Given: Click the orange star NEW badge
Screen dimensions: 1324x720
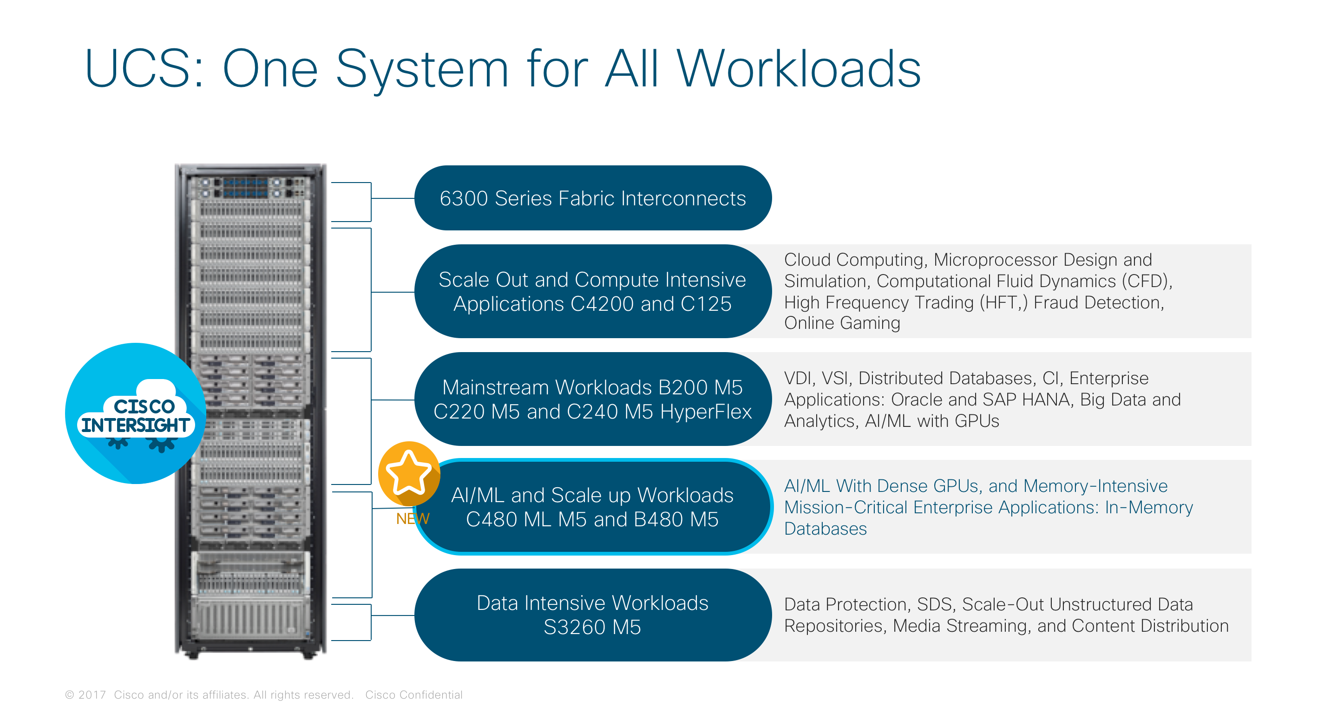Looking at the screenshot, I should coord(409,473).
